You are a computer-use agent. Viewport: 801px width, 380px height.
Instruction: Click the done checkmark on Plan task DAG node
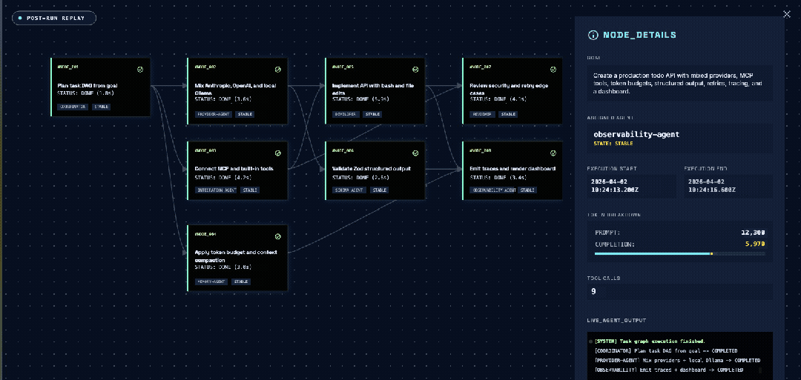click(x=140, y=70)
